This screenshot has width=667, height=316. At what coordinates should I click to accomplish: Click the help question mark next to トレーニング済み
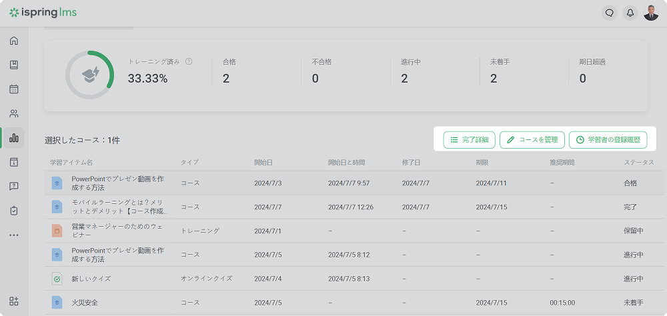(x=189, y=61)
